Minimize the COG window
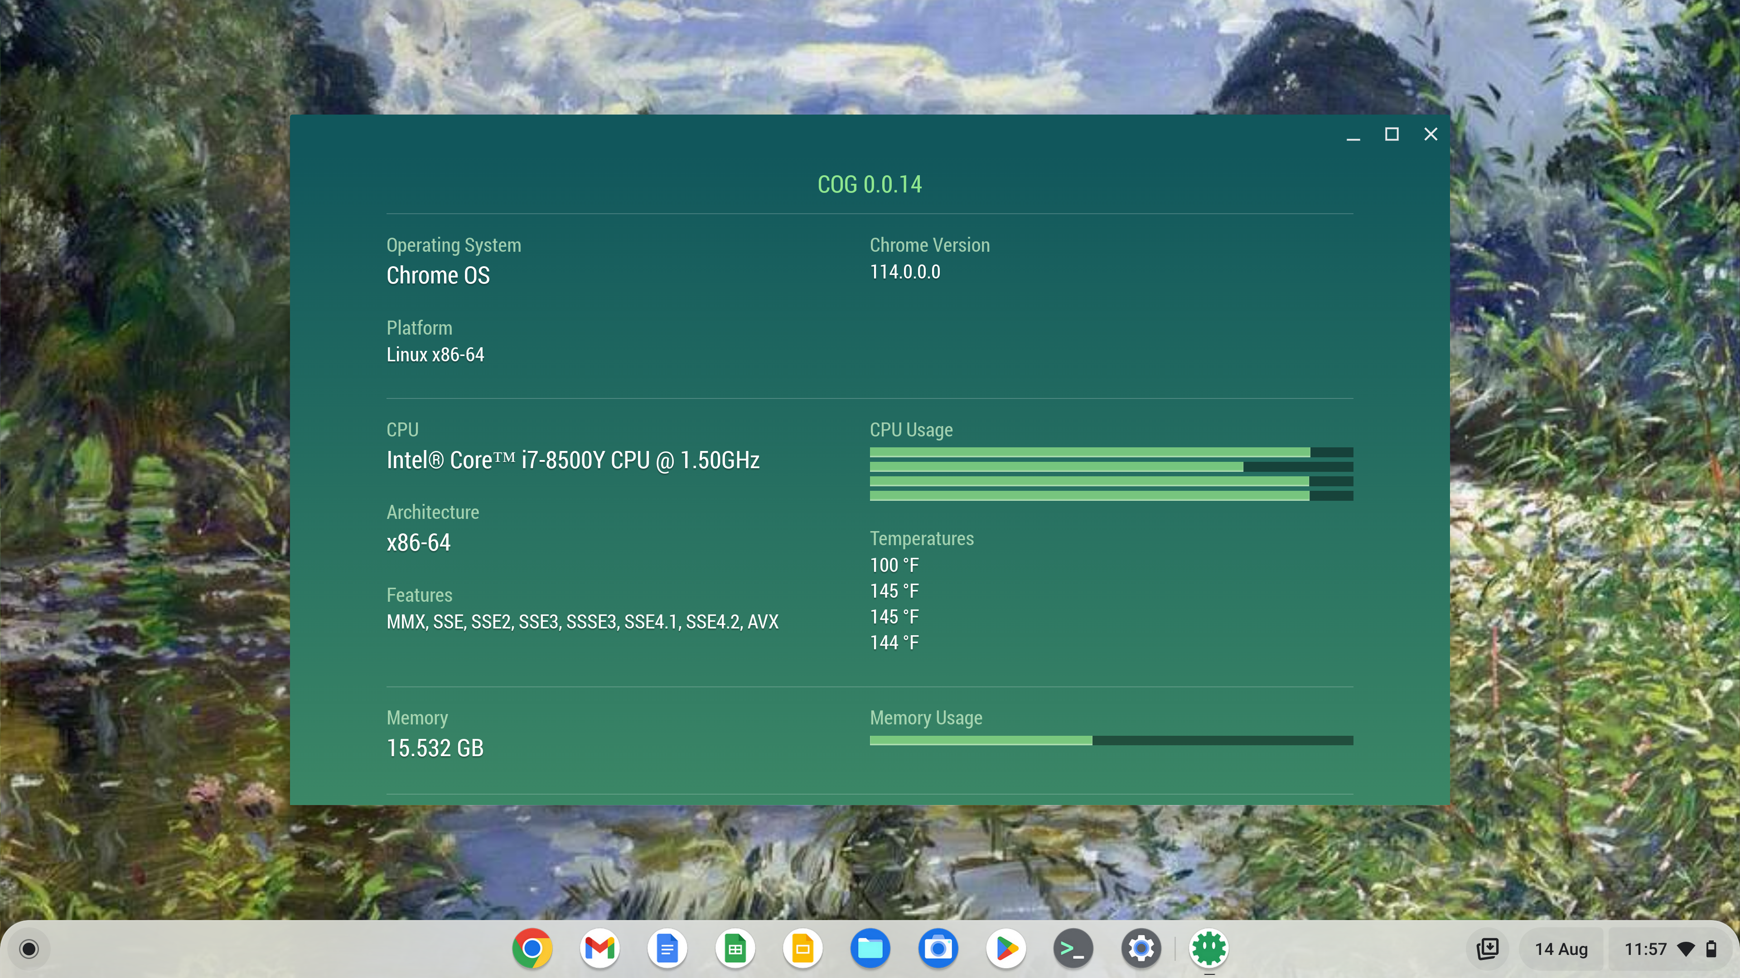The height and width of the screenshot is (978, 1740). [x=1353, y=134]
